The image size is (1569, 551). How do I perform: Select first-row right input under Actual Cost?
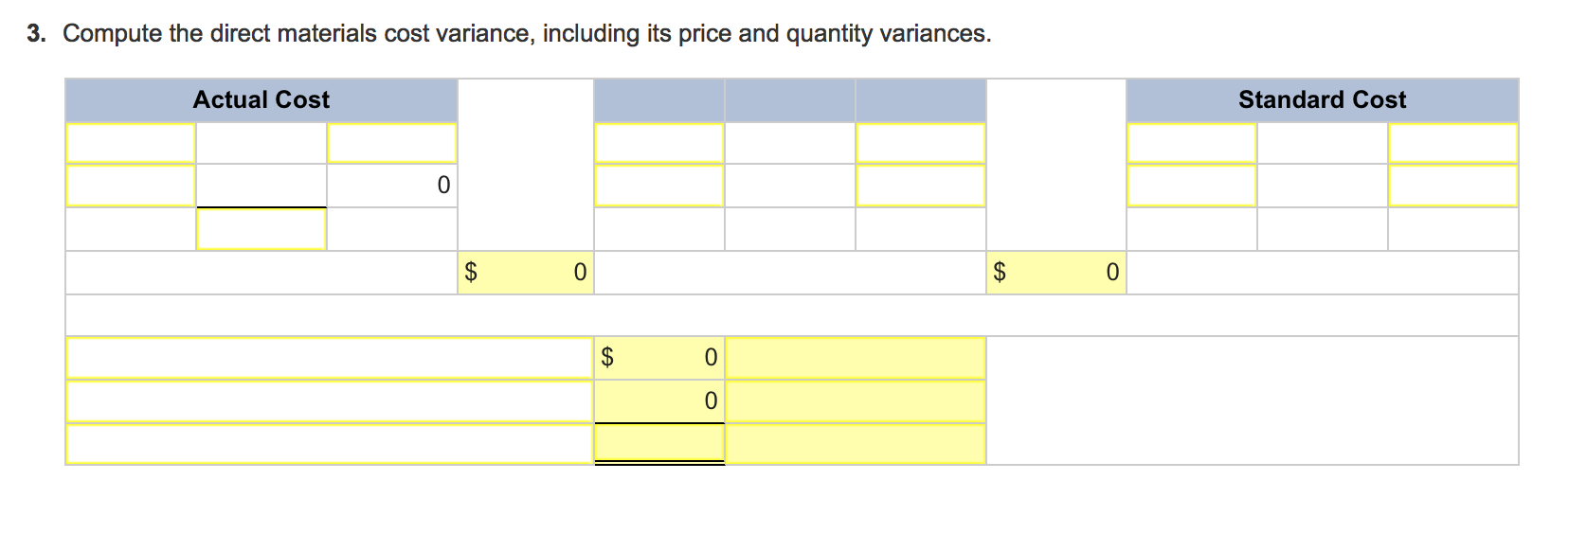coord(391,143)
